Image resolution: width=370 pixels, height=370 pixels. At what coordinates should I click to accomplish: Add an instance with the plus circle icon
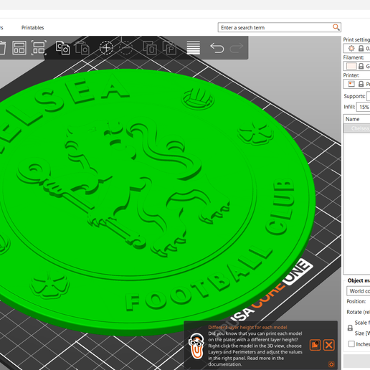click(106, 47)
